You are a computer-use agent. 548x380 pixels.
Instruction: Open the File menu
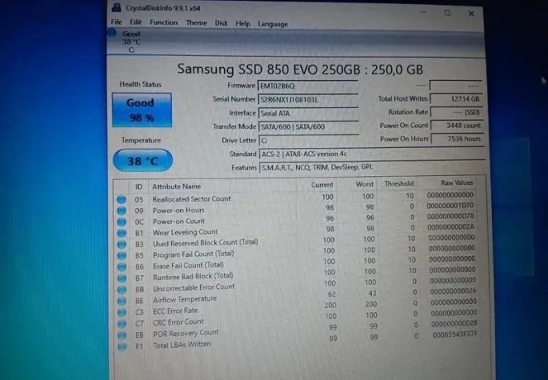coord(116,22)
